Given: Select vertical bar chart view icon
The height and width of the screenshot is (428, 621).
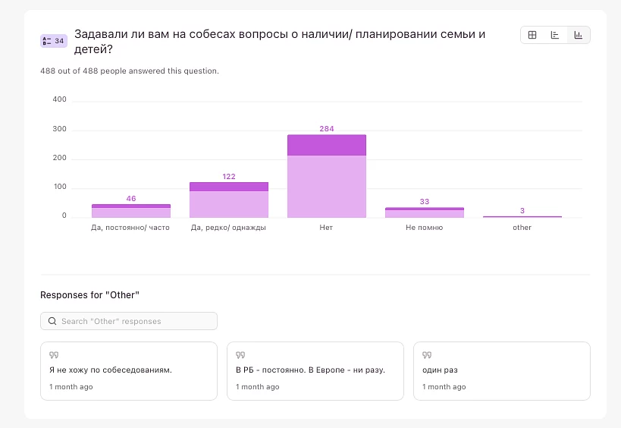Looking at the screenshot, I should (x=579, y=35).
